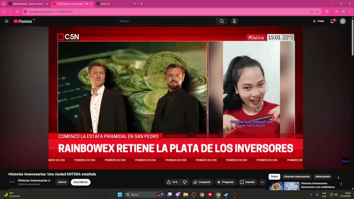354x199 pixels.
Task: Open a new browser tab
Action: [142, 4]
